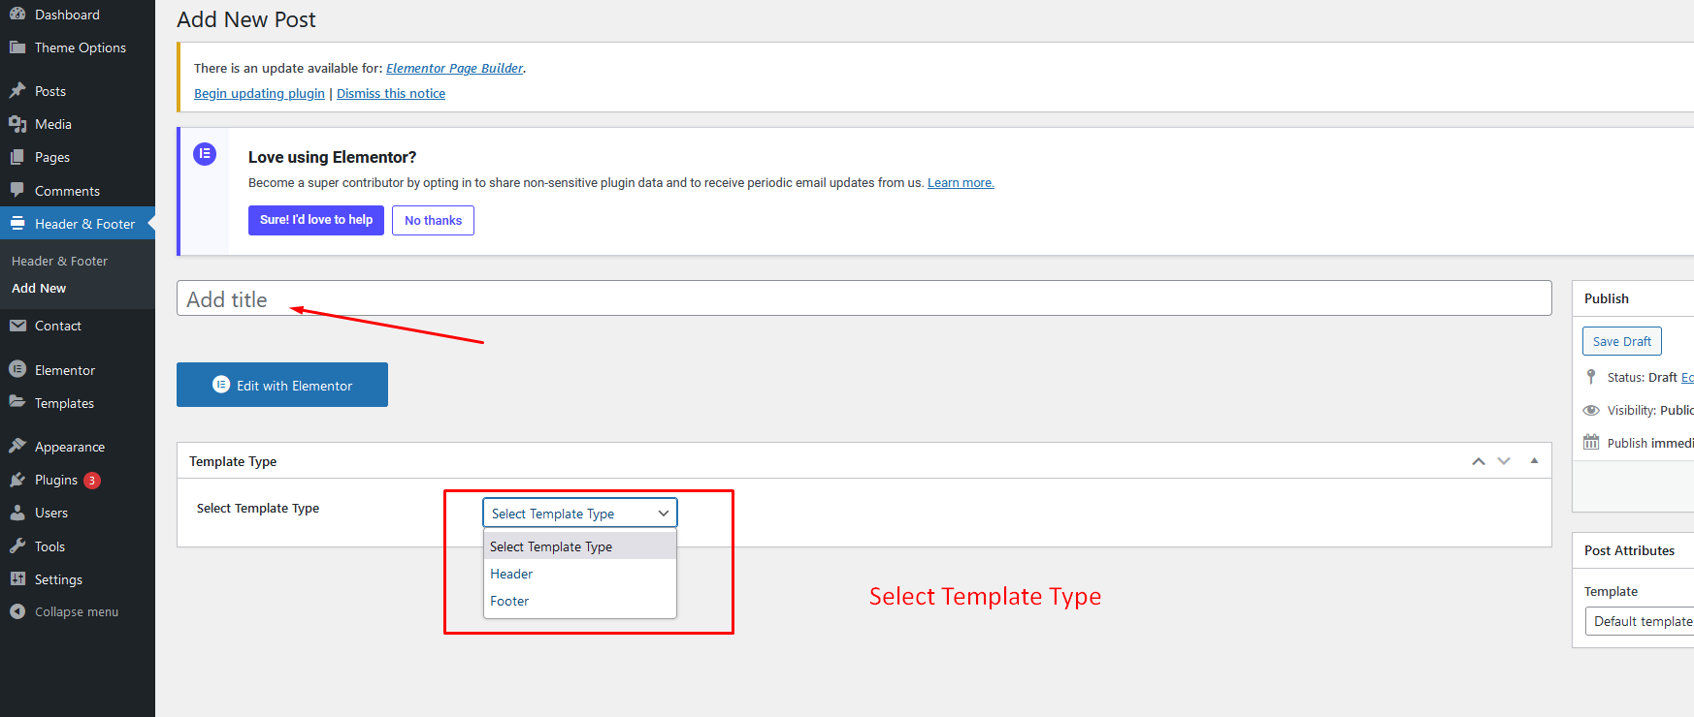The image size is (1694, 717).
Task: Click the Users person icon
Action: coord(17,513)
